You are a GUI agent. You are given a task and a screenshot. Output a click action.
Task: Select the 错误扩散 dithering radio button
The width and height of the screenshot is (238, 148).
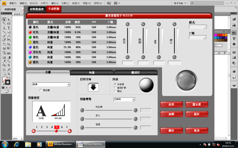[115, 88]
